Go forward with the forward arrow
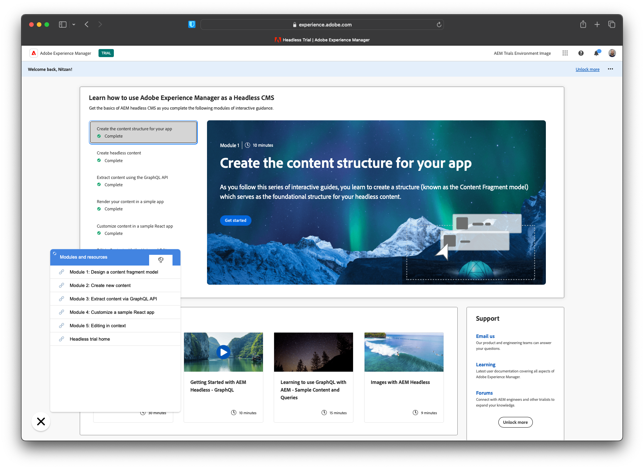 [100, 25]
